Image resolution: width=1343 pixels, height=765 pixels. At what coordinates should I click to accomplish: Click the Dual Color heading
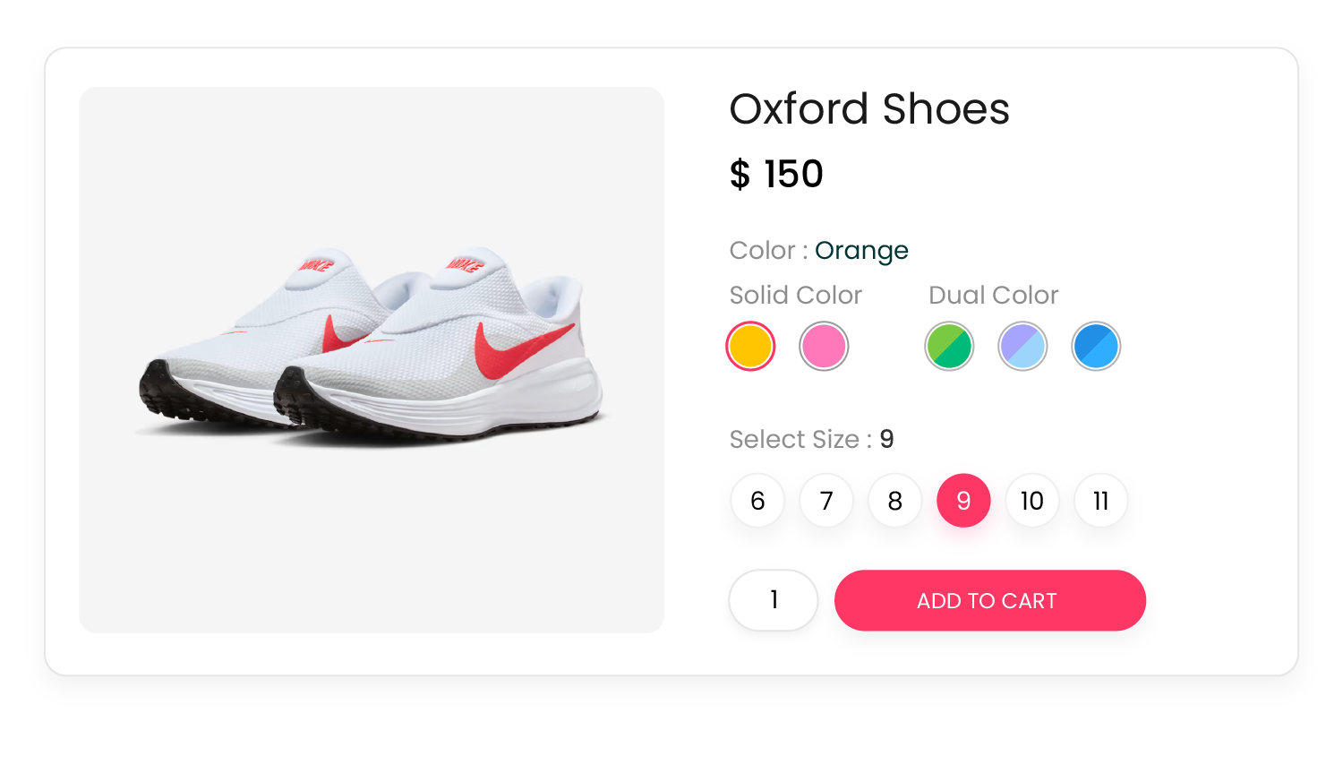click(x=993, y=295)
